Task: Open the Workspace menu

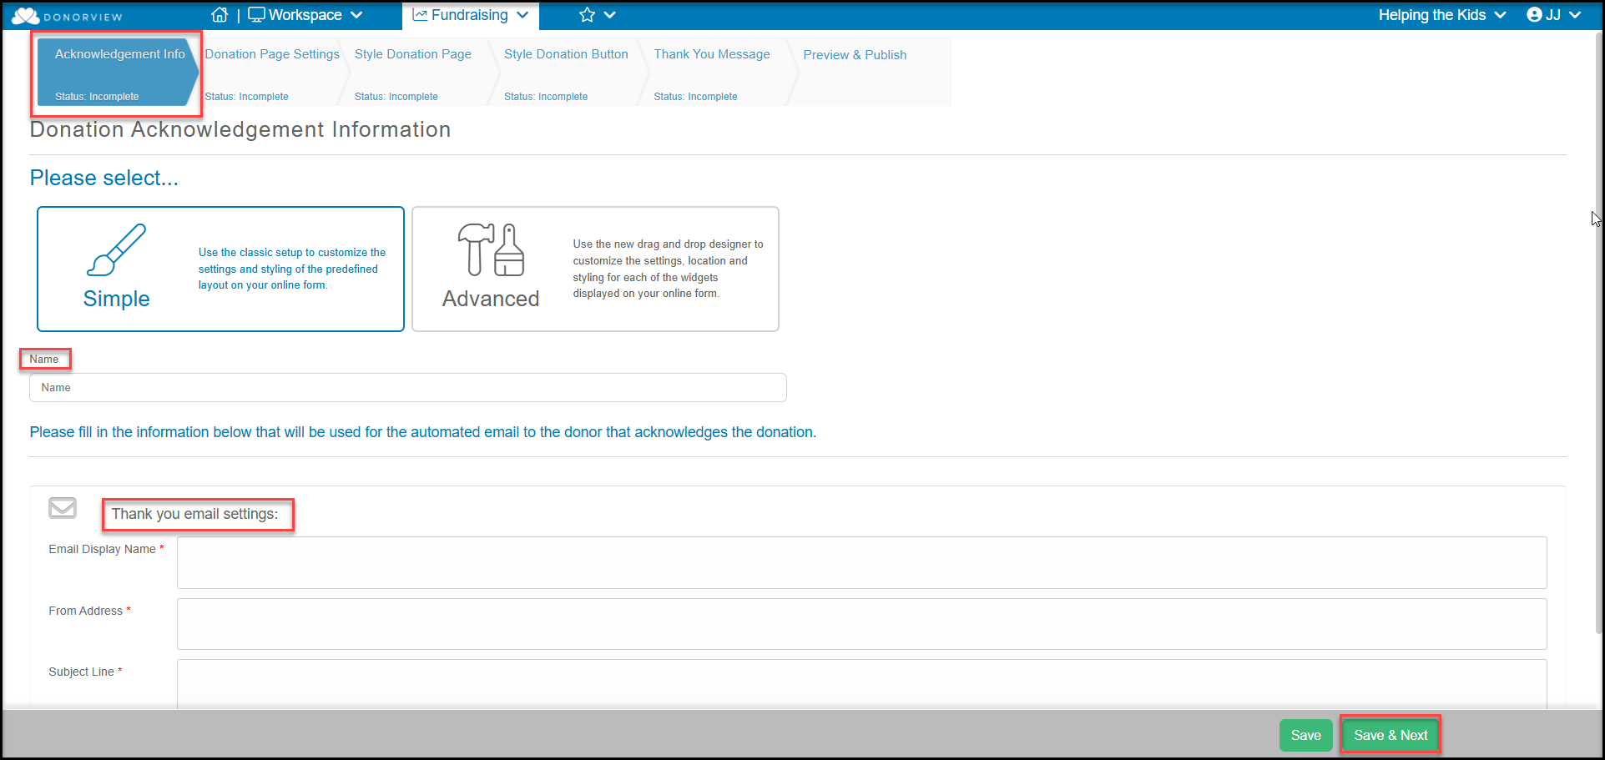Action: (x=305, y=15)
